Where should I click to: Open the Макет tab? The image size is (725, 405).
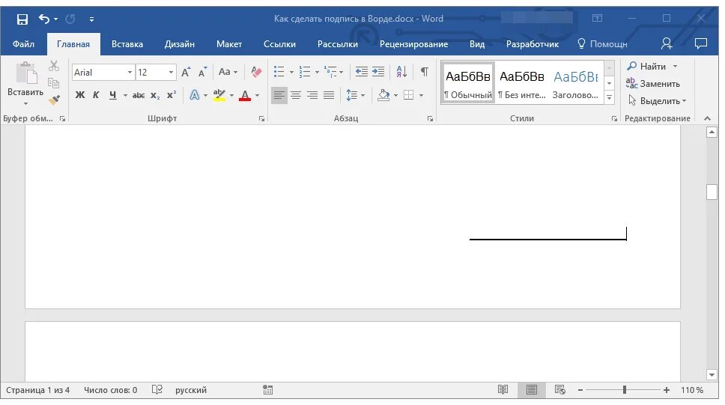(x=229, y=44)
